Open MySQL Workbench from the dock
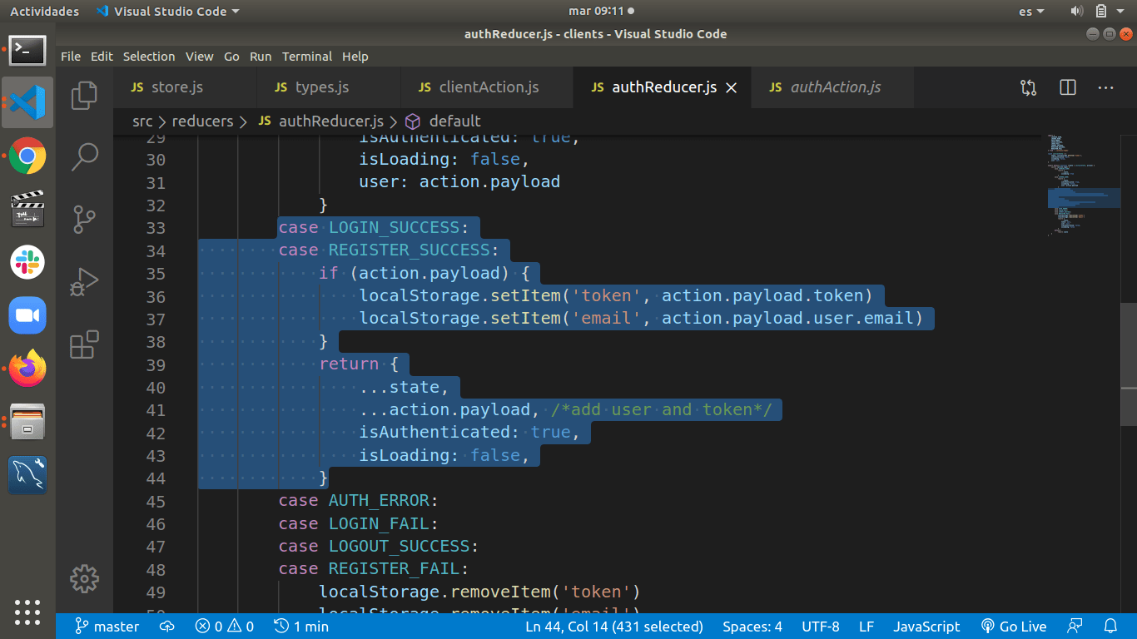This screenshot has width=1137, height=639. (27, 475)
